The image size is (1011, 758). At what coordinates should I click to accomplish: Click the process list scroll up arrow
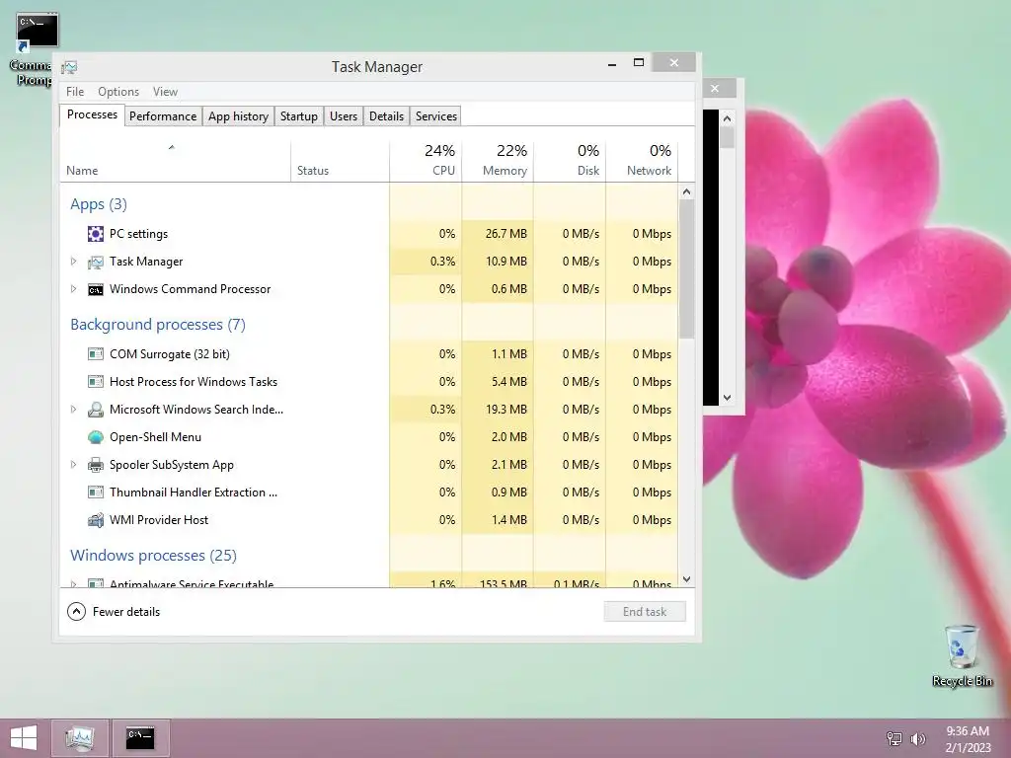pyautogui.click(x=687, y=191)
